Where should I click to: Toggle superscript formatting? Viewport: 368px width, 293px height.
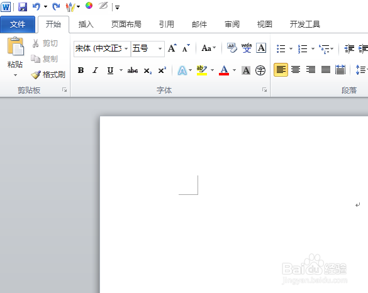coord(162,70)
